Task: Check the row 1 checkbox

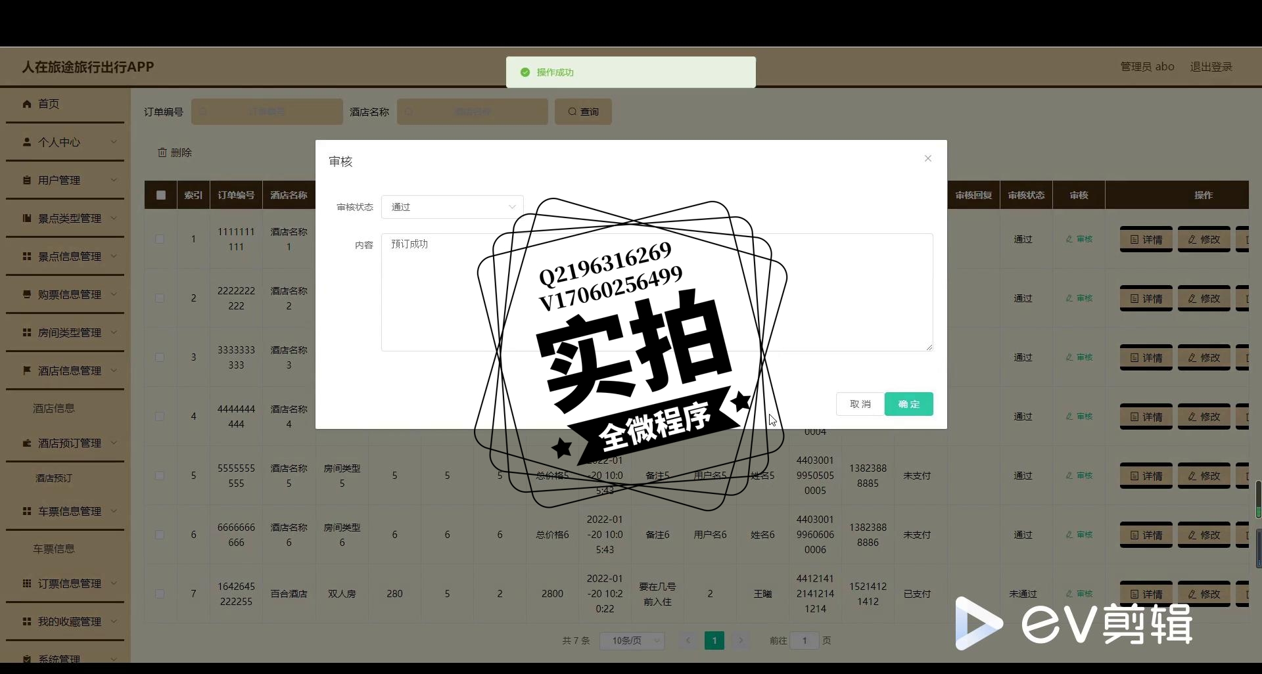Action: tap(160, 239)
